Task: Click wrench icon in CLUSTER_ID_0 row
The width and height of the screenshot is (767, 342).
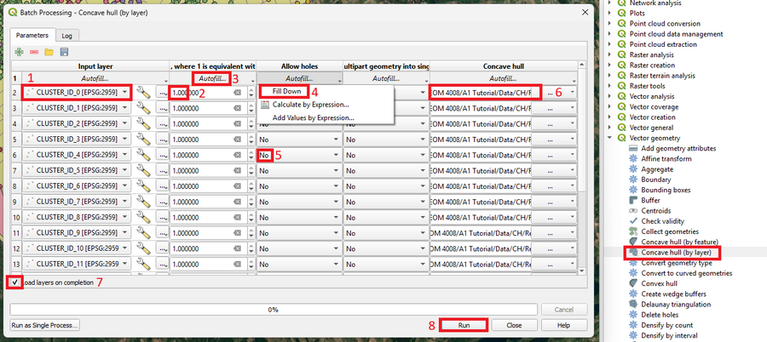Action: (143, 93)
